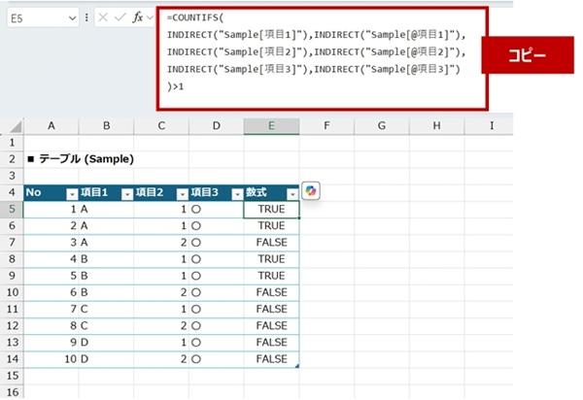
Task: Open the 数式 column filter dropdown
Action: 291,192
